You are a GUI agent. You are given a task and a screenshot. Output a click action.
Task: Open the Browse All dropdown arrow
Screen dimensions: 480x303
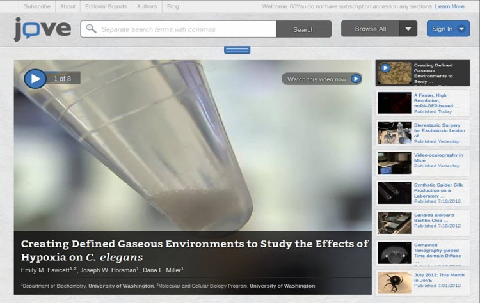click(408, 29)
